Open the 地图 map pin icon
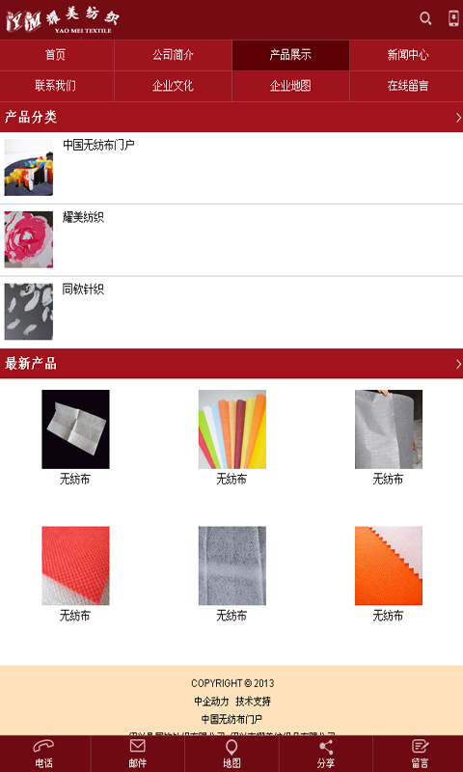The image size is (463, 772). point(231,746)
